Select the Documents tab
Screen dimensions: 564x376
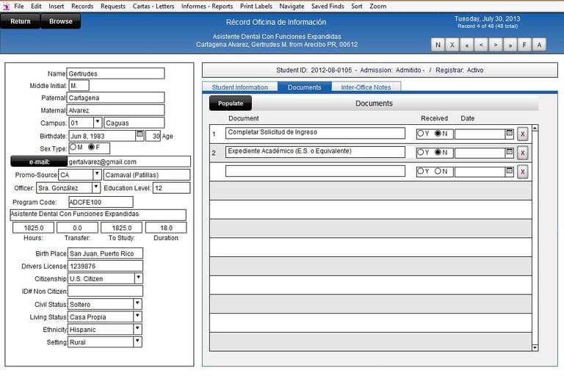(x=304, y=87)
